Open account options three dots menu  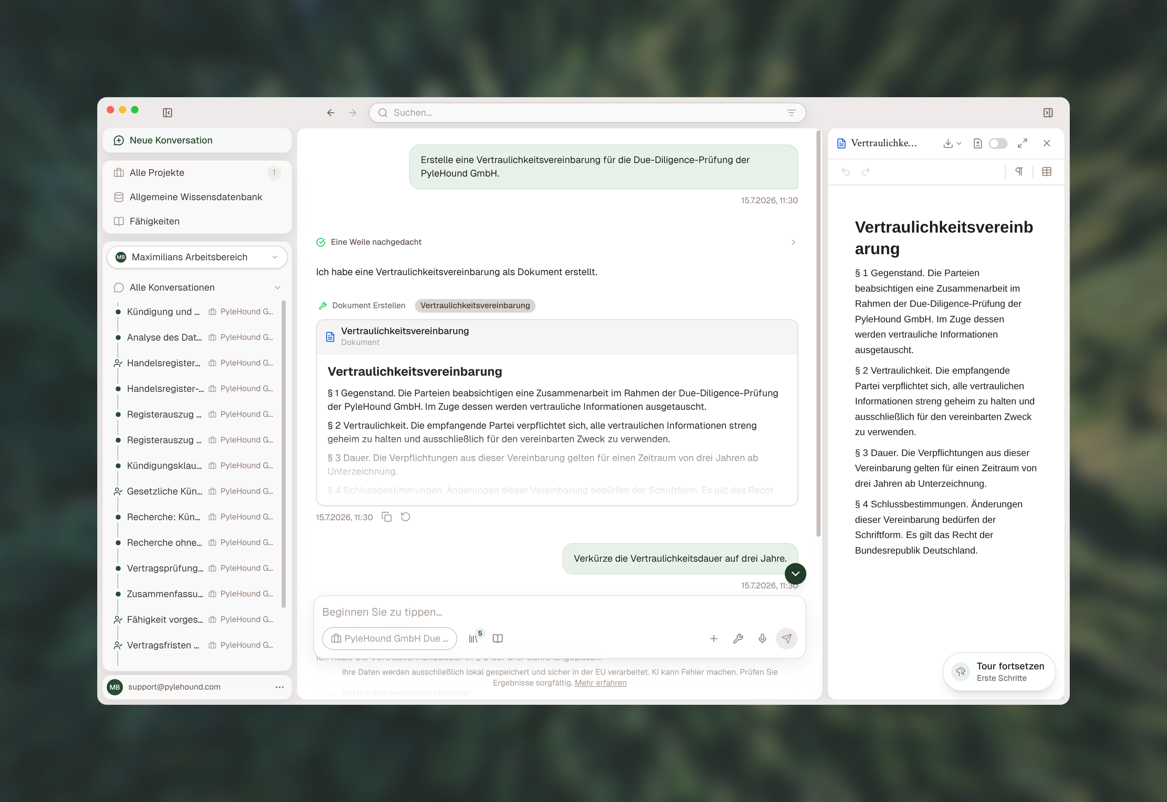point(279,687)
